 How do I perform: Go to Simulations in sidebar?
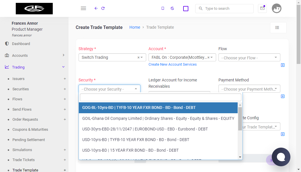tap(22, 150)
